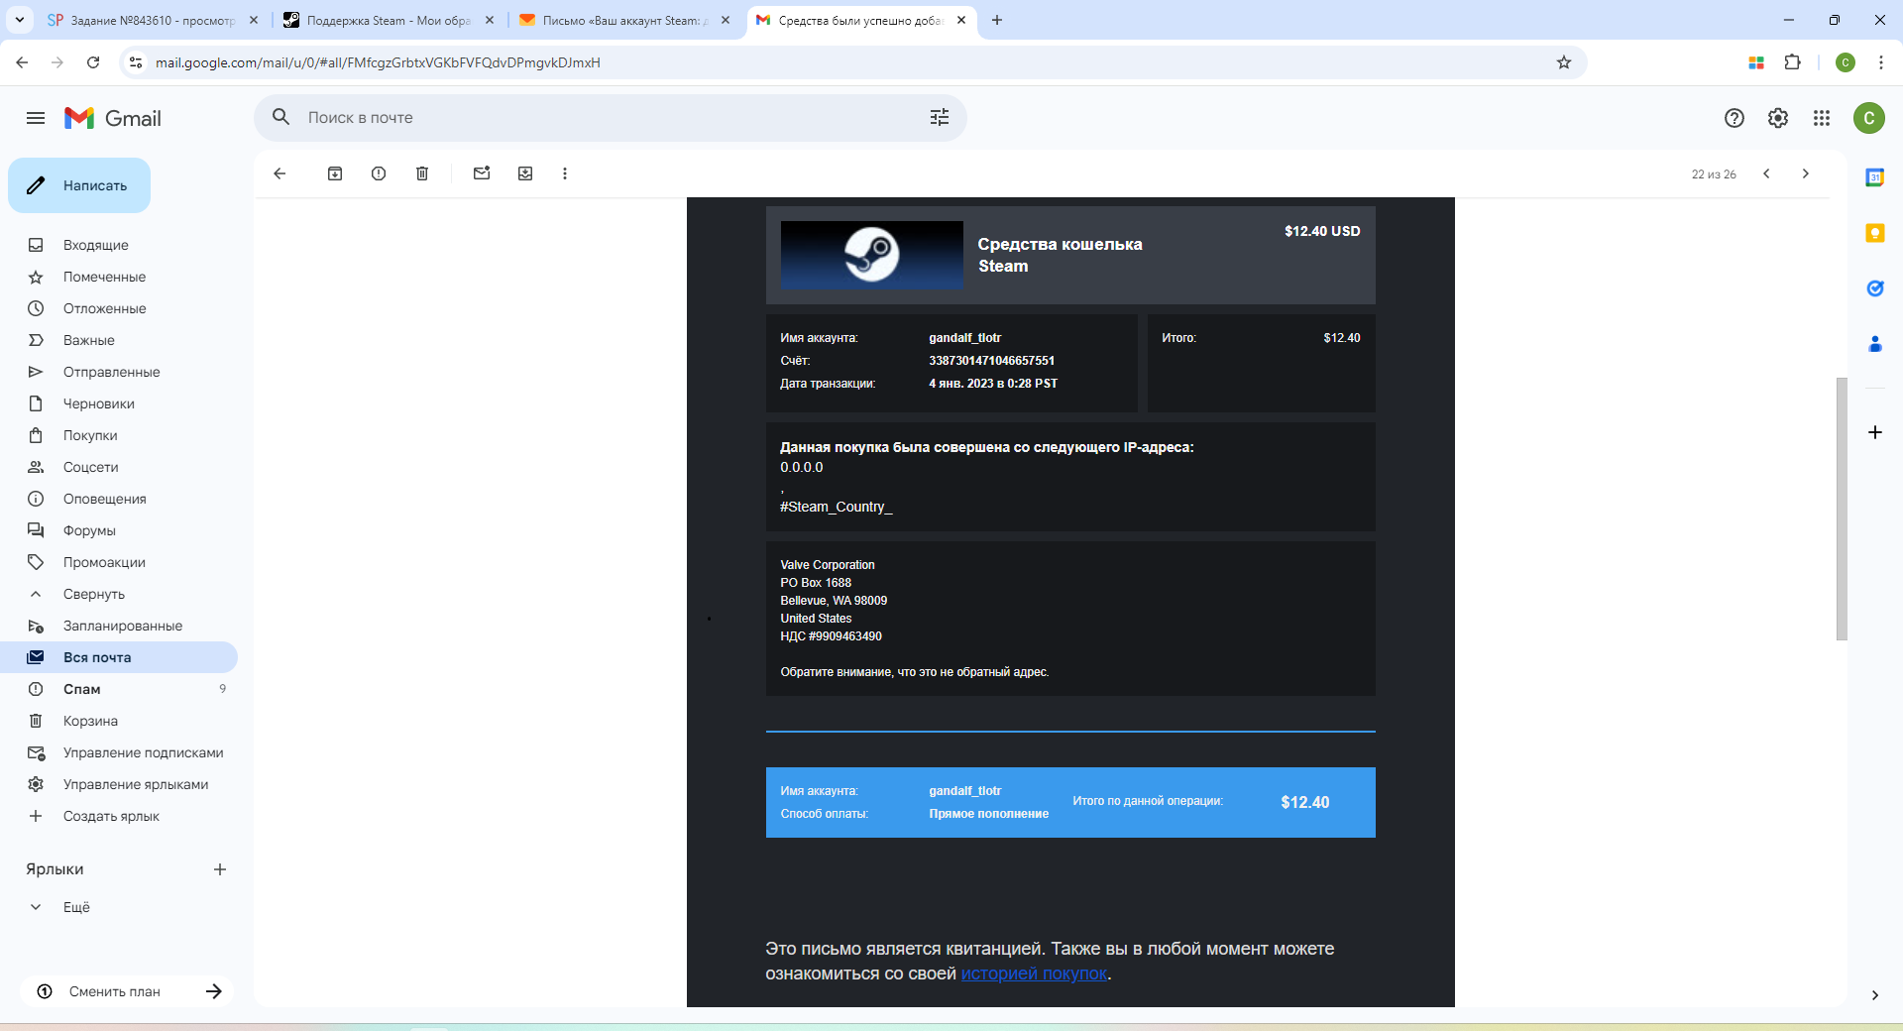
Task: Open Gmail settings gear
Action: point(1778,118)
